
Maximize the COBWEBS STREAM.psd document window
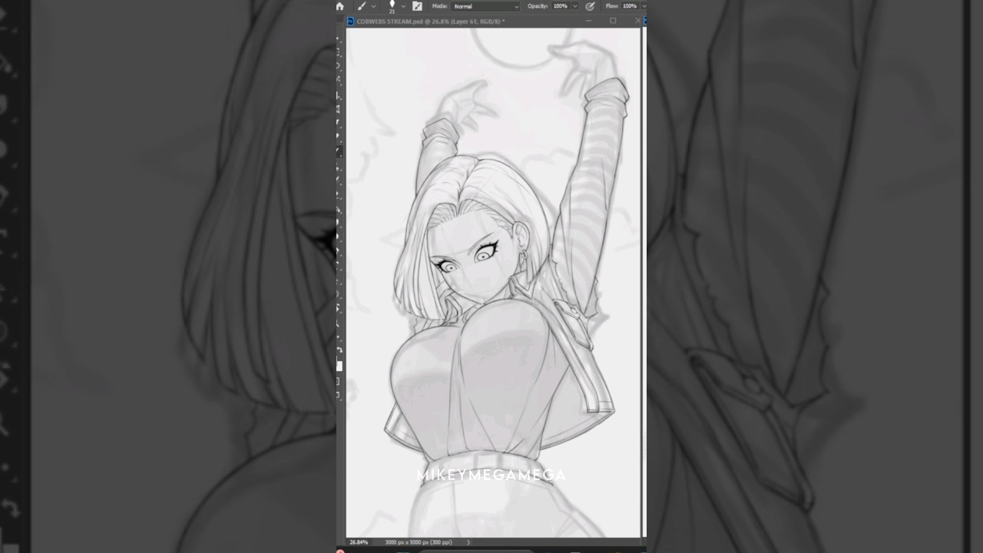pyautogui.click(x=613, y=21)
